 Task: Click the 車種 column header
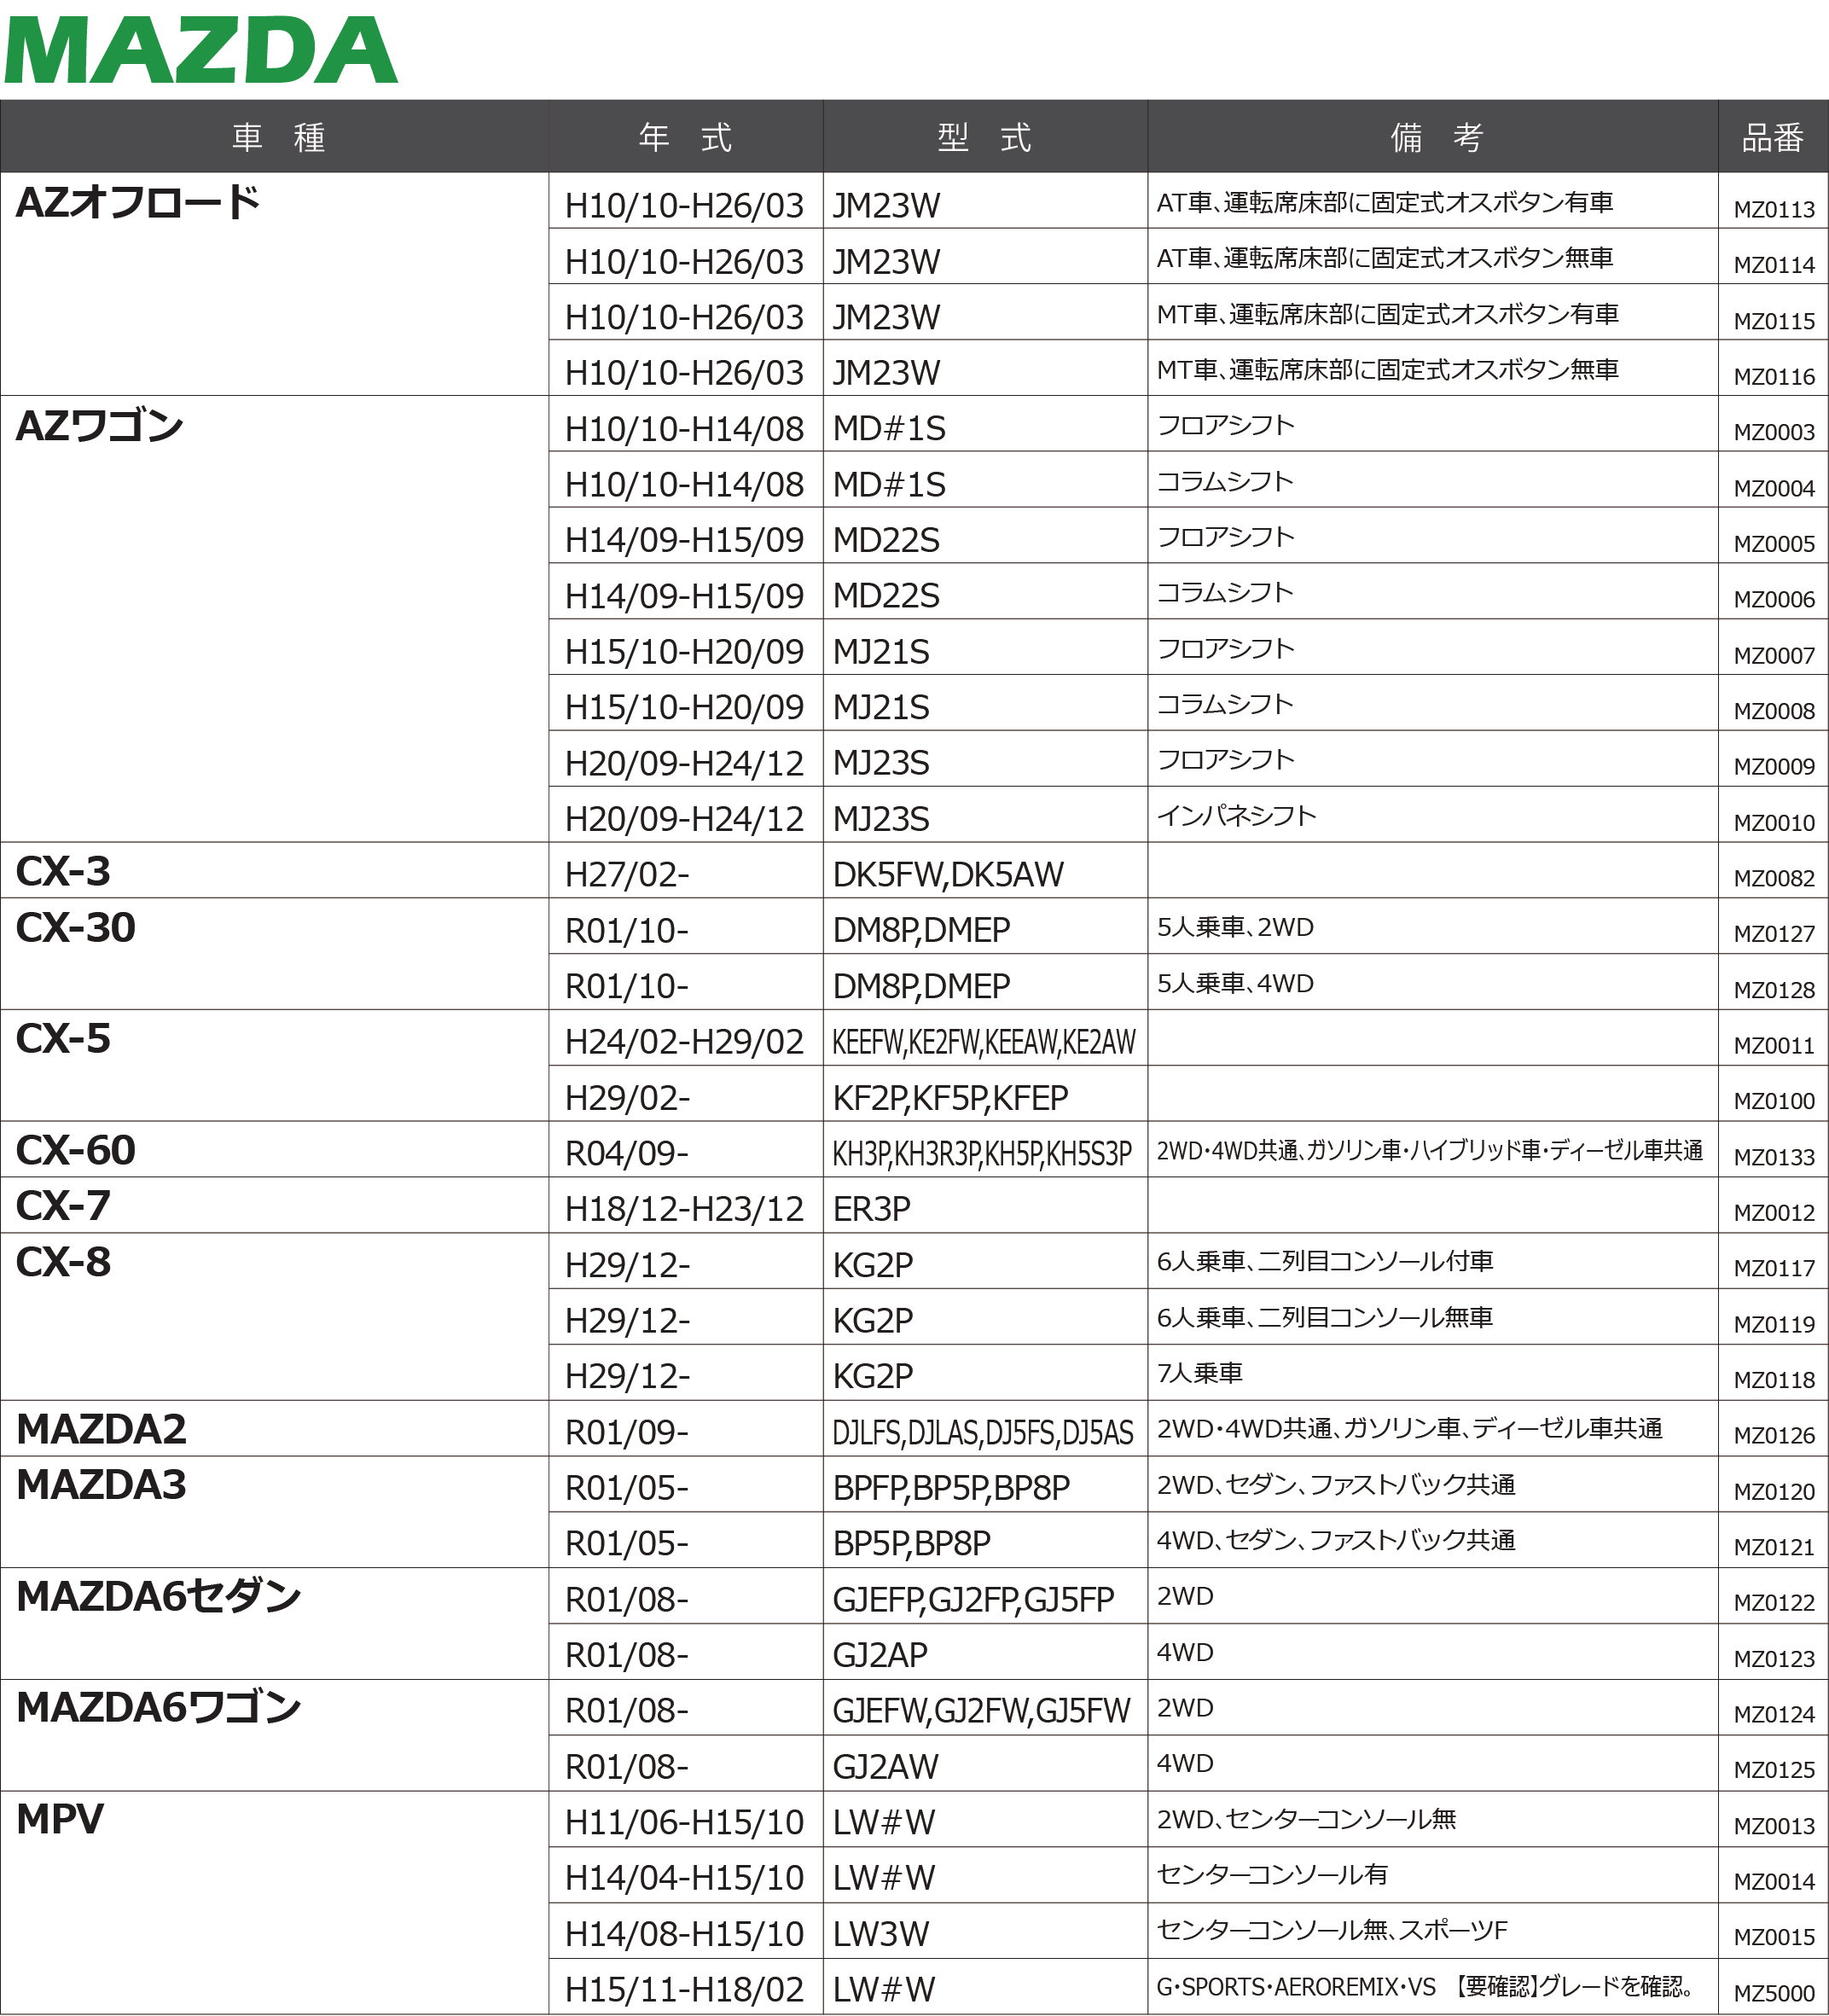point(277,137)
